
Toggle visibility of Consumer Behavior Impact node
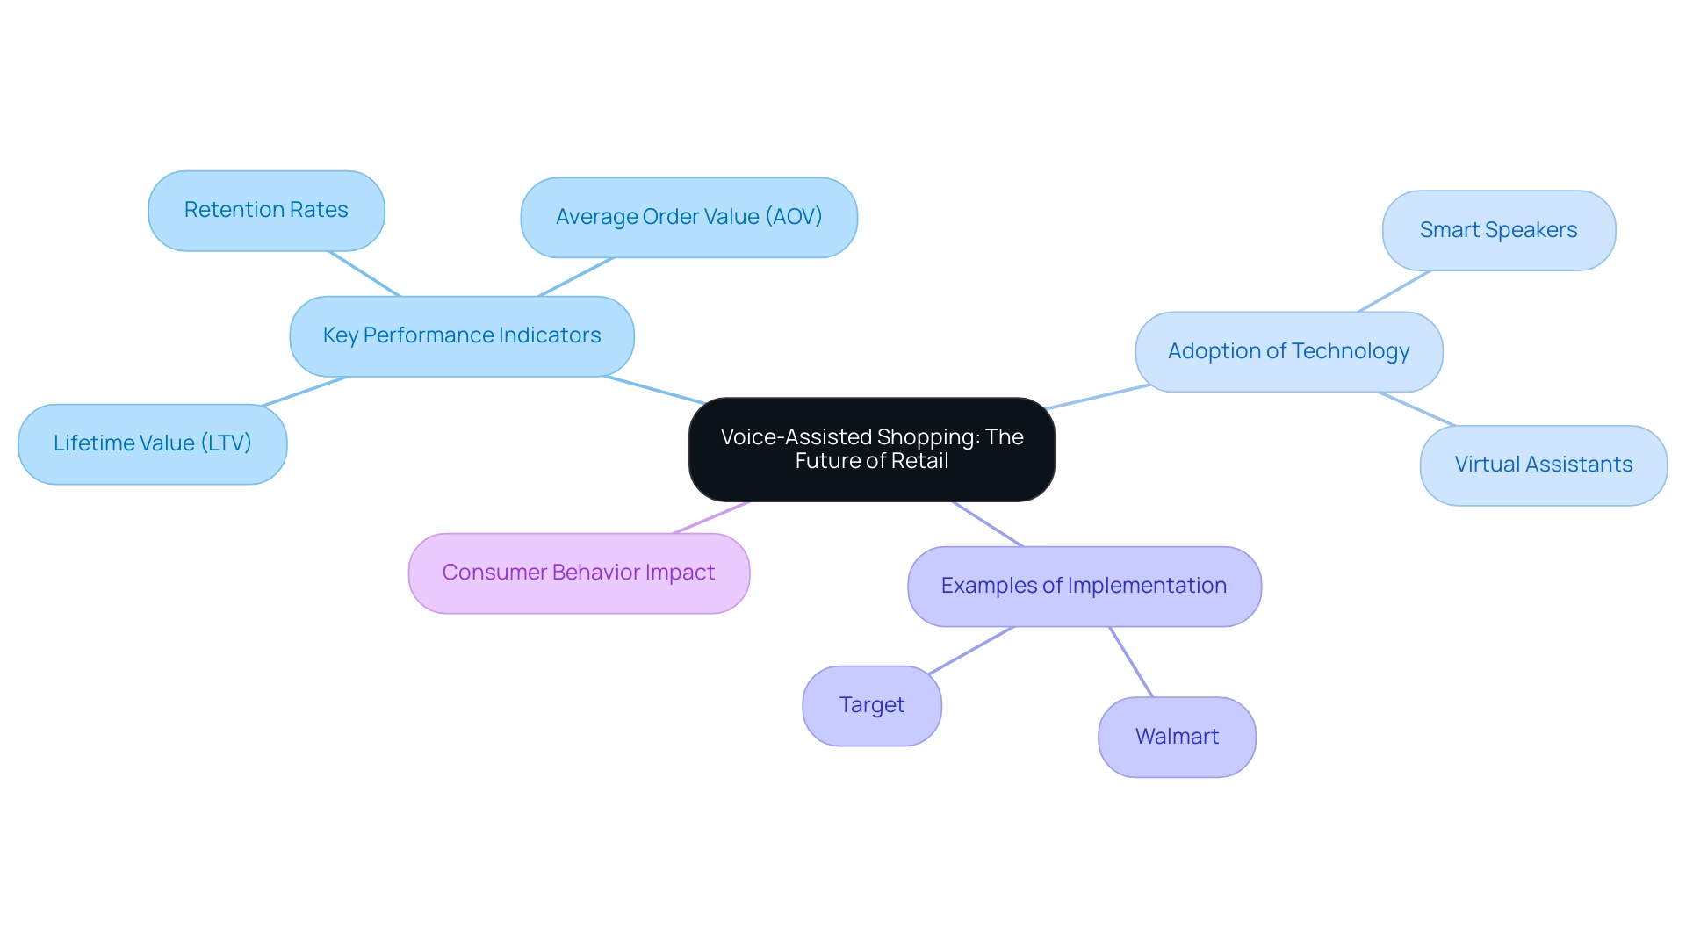578,573
